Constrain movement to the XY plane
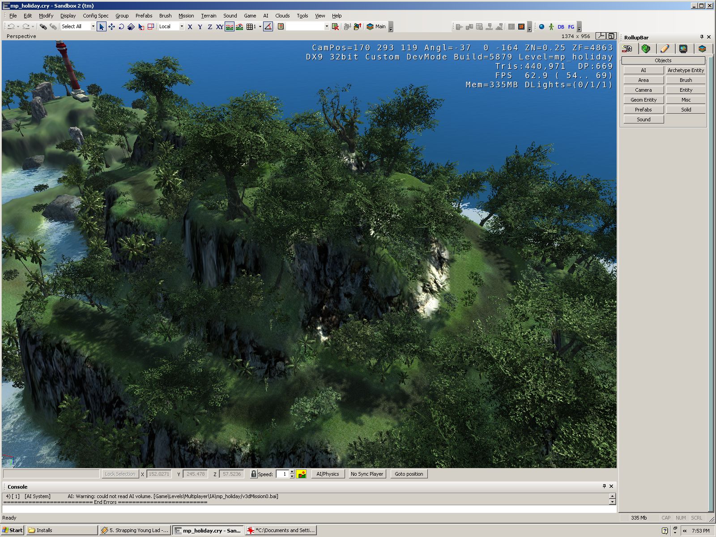This screenshot has height=537, width=716. click(220, 26)
